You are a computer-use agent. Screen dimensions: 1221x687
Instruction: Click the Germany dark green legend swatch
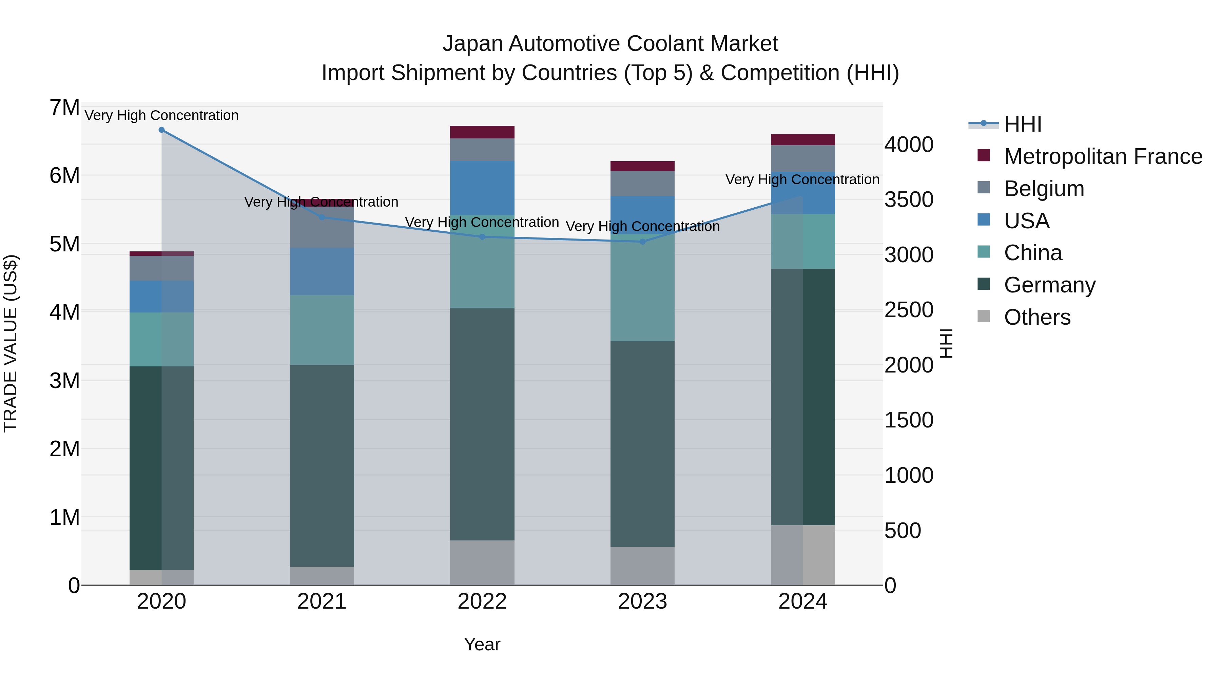coord(984,284)
